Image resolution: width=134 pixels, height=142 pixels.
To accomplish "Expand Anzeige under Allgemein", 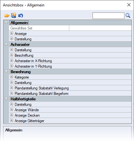I will click(12, 33).
